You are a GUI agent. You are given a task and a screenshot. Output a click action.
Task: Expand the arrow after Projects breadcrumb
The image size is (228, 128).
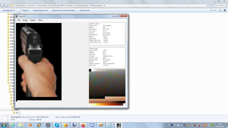74,5
